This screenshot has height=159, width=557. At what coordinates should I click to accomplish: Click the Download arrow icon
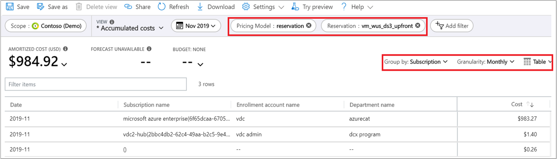pyautogui.click(x=200, y=6)
